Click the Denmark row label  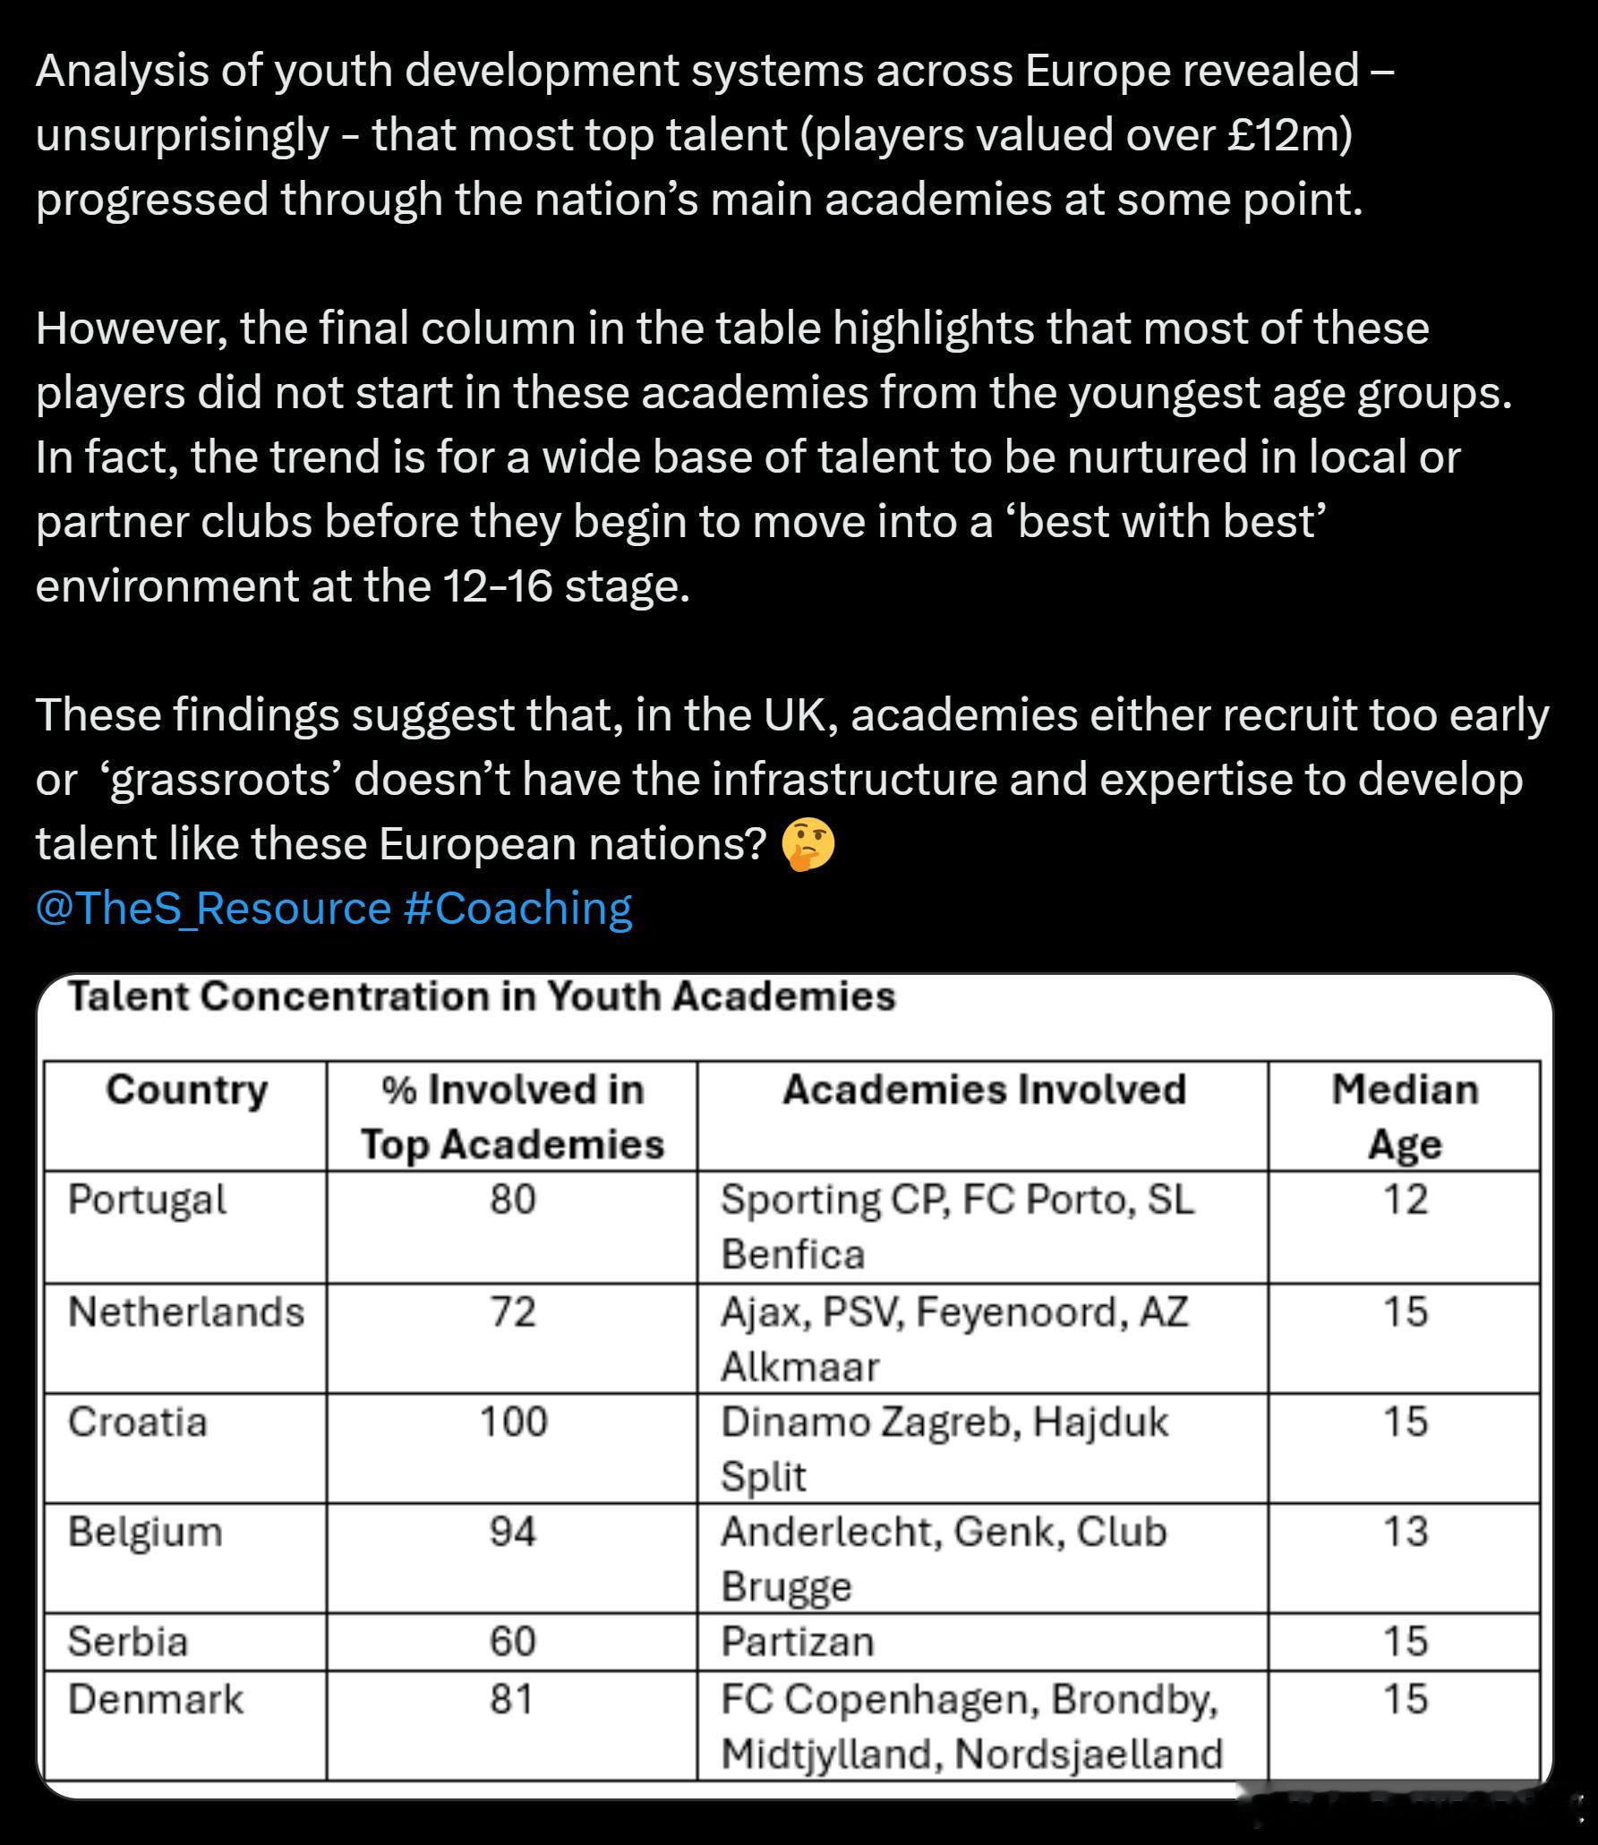pyautogui.click(x=156, y=1699)
